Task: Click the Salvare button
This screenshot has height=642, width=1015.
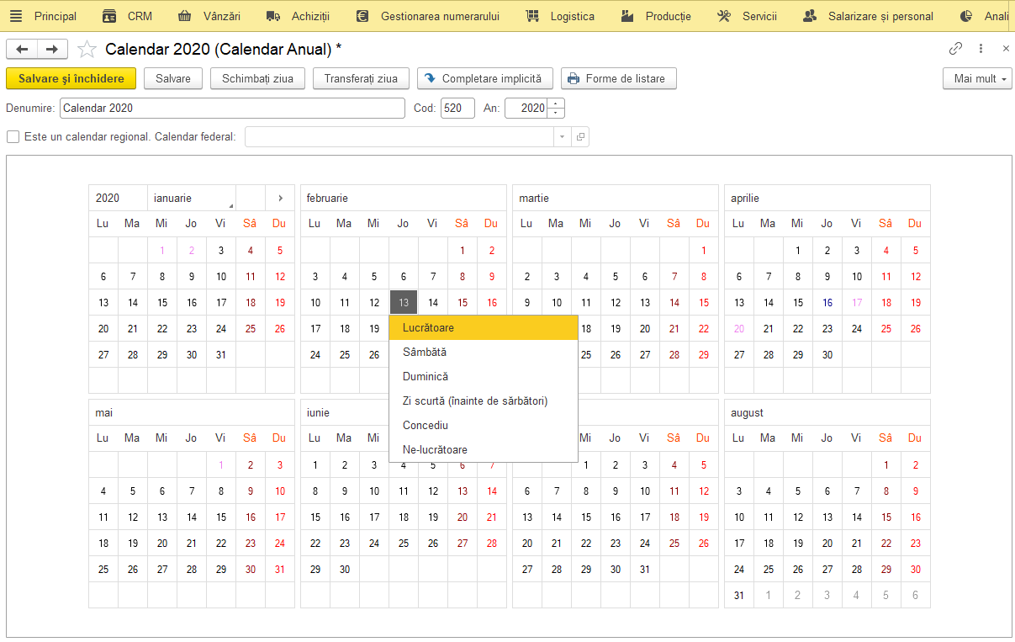Action: tap(173, 78)
